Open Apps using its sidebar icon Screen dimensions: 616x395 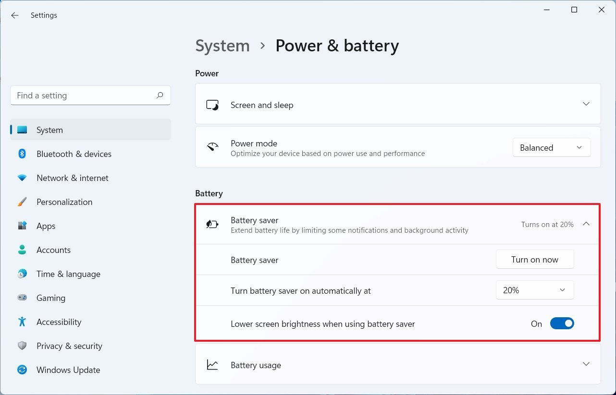tap(22, 226)
